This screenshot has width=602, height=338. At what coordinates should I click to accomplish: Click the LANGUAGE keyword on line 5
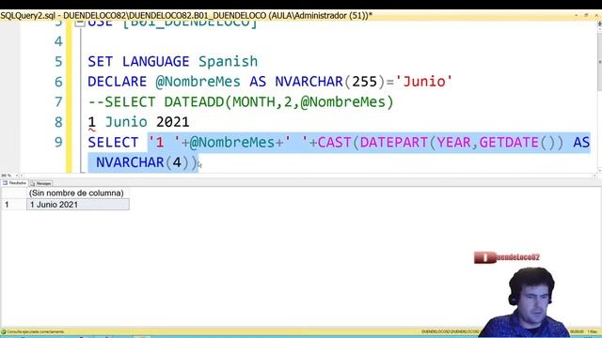point(156,61)
